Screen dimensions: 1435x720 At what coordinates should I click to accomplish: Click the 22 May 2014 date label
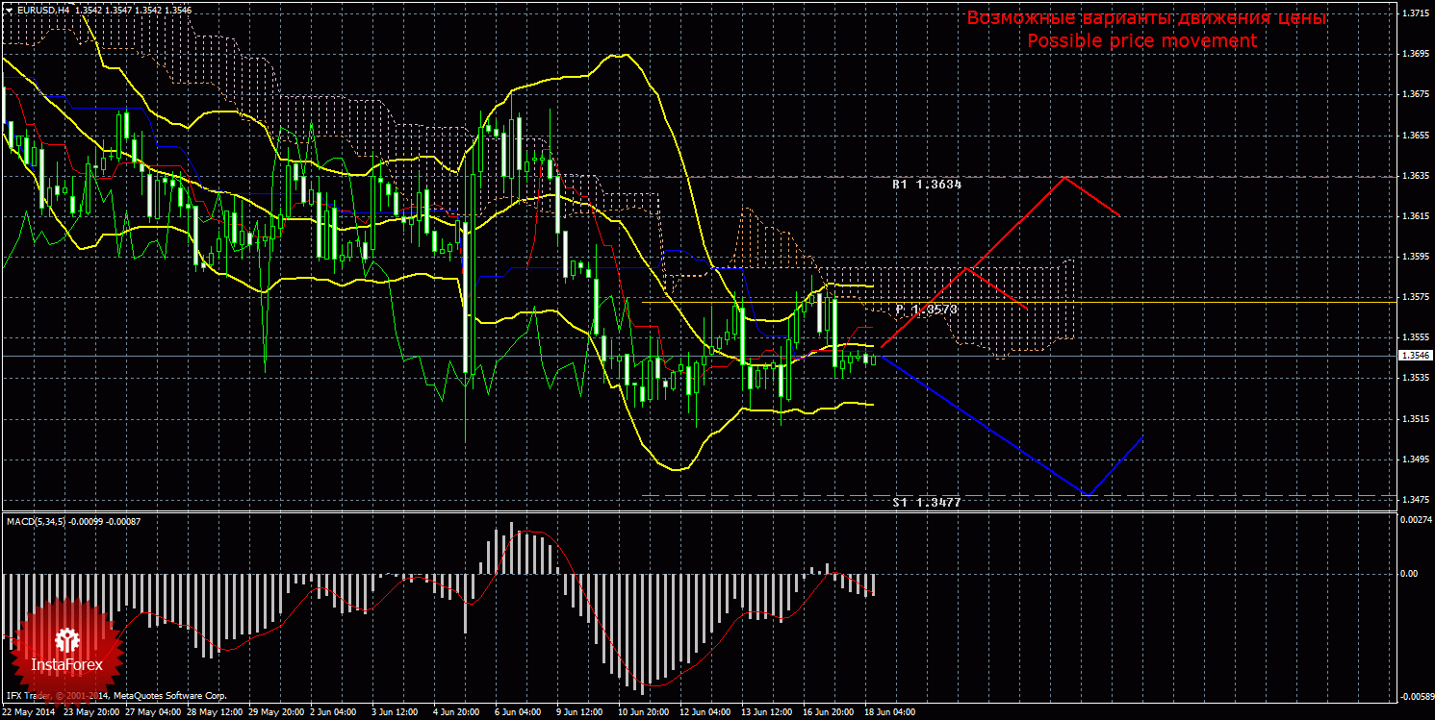click(x=30, y=713)
